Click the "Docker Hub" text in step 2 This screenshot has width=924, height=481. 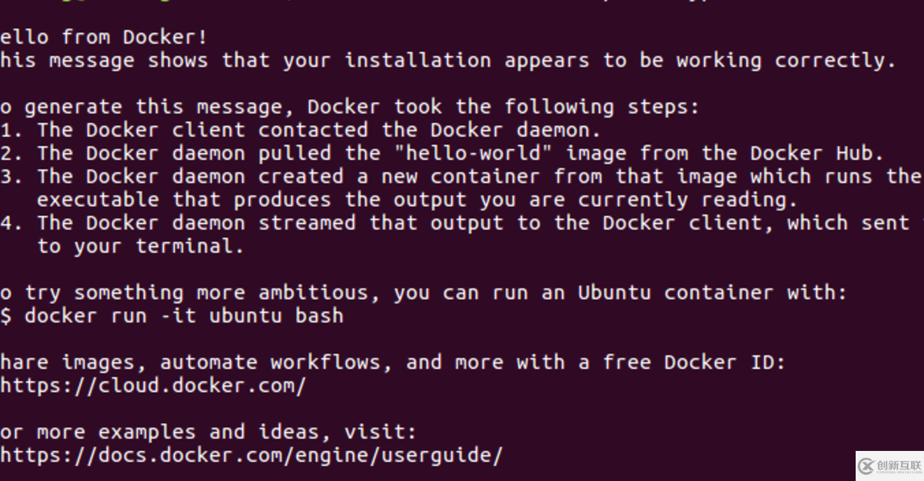[816, 153]
